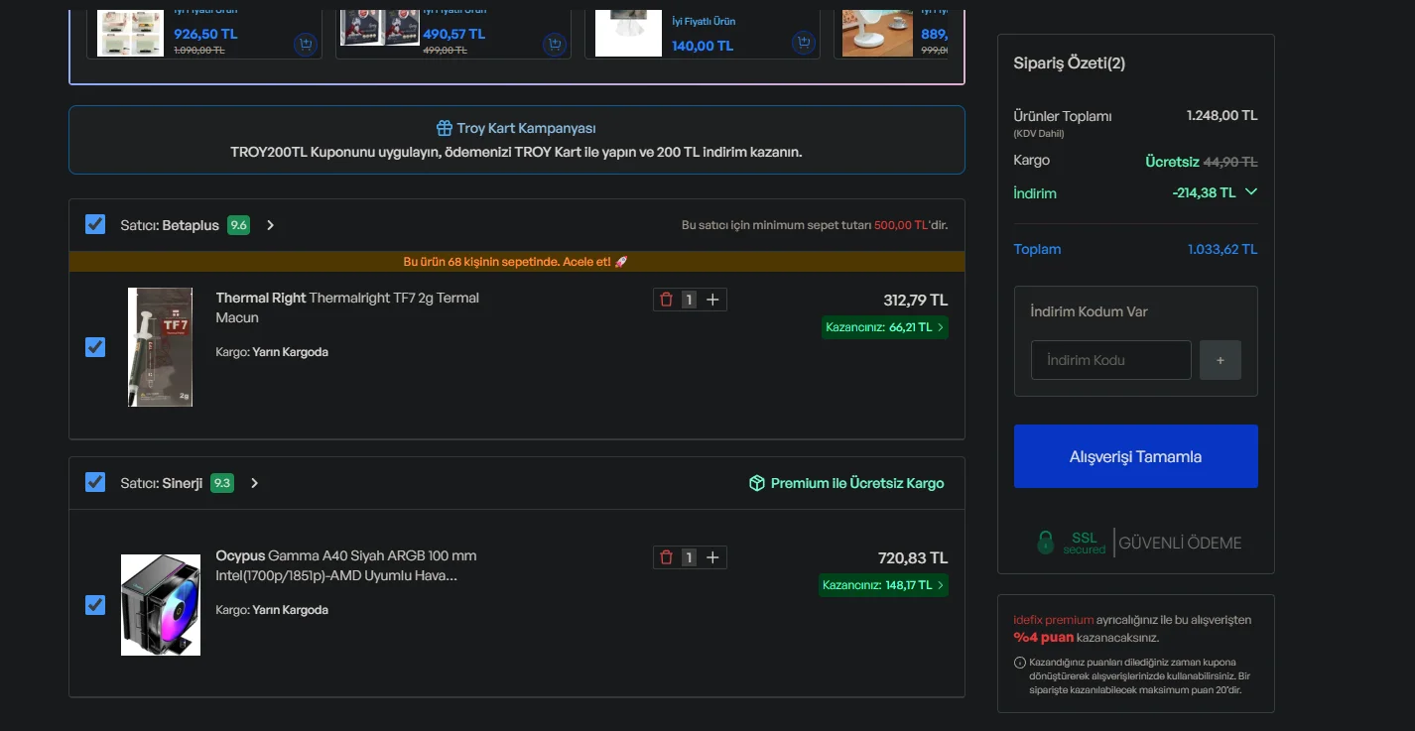This screenshot has height=731, width=1415.
Task: Toggle the Sinerji seller checkbox
Action: pos(95,482)
